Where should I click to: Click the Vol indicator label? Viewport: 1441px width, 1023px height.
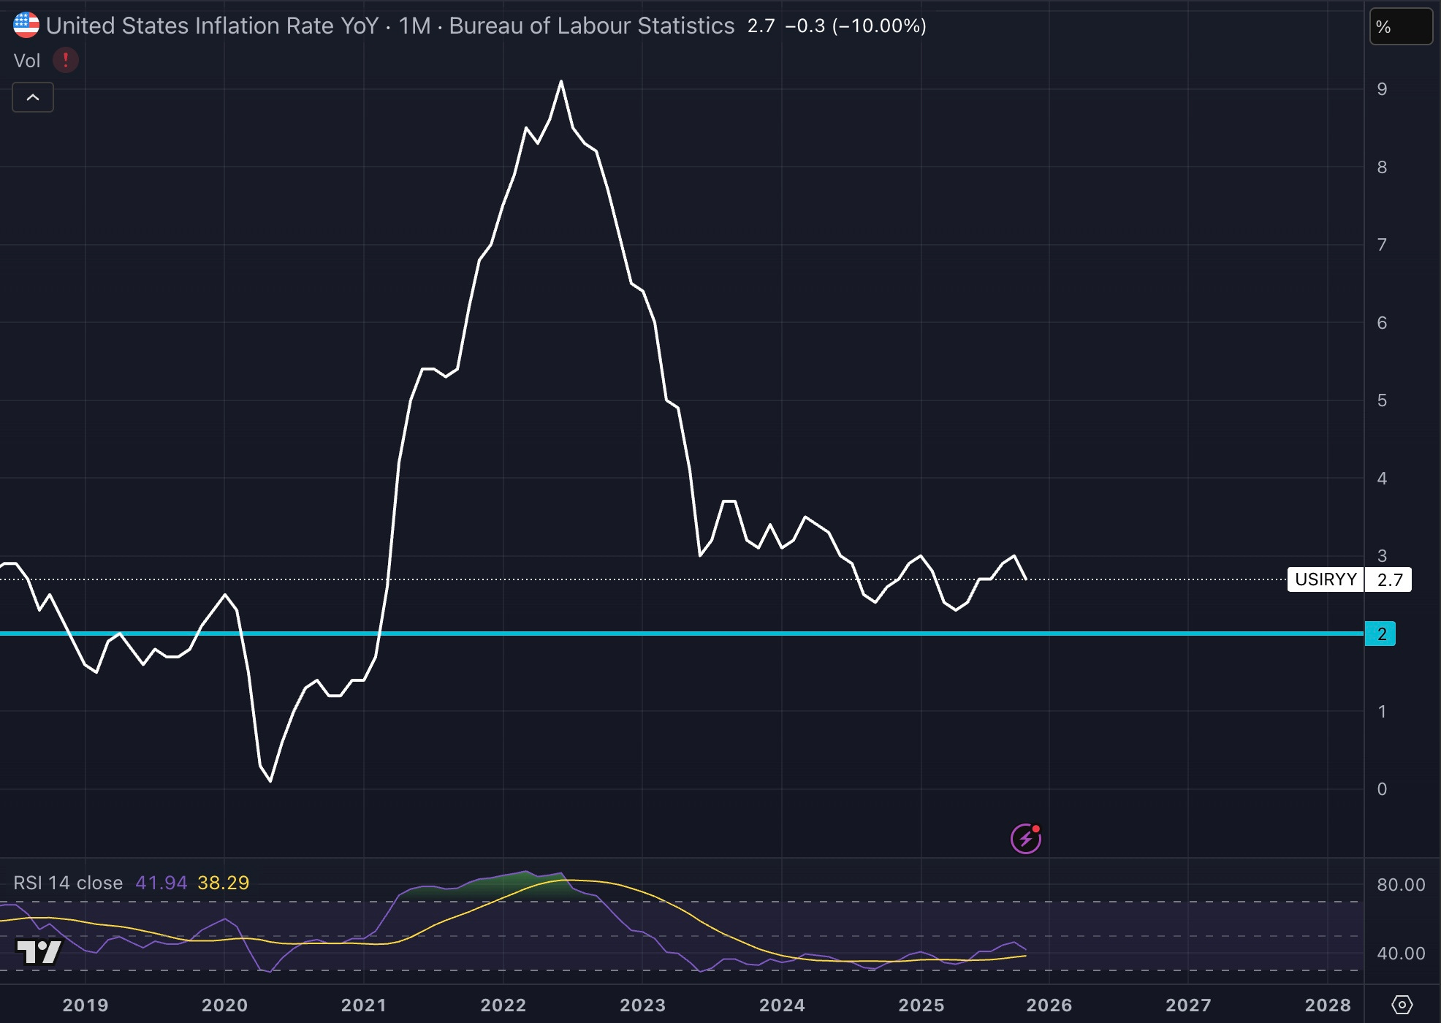click(x=27, y=61)
